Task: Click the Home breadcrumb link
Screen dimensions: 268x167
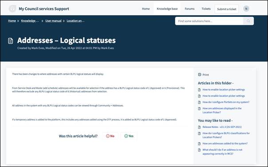Action: pyautogui.click(x=12, y=21)
